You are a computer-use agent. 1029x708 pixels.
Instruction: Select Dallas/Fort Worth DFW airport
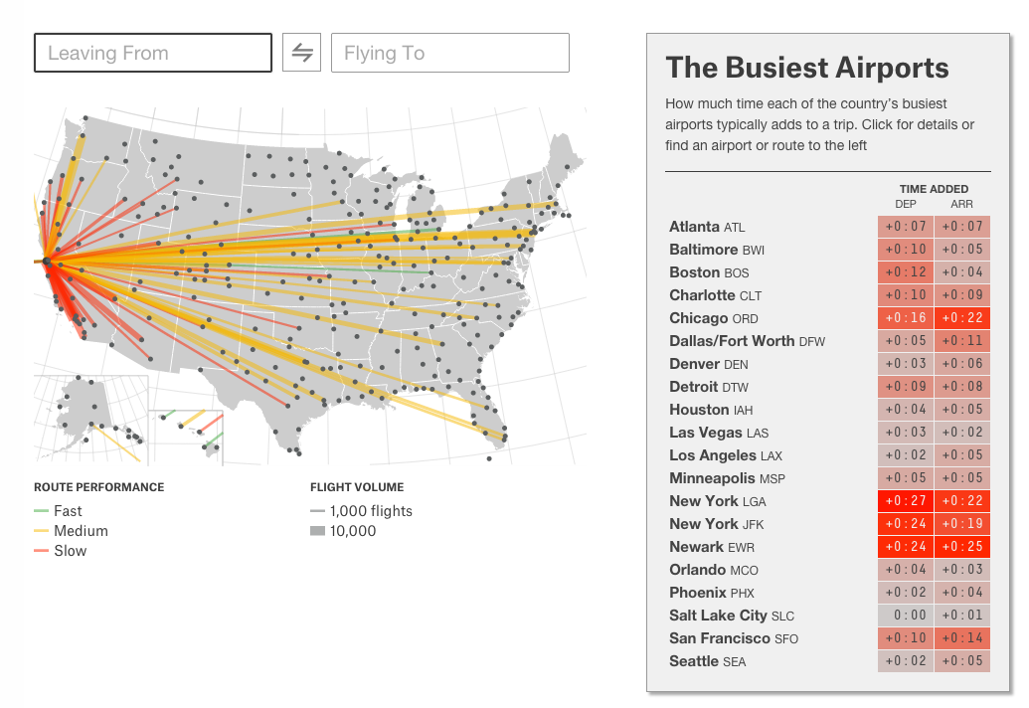(829, 341)
